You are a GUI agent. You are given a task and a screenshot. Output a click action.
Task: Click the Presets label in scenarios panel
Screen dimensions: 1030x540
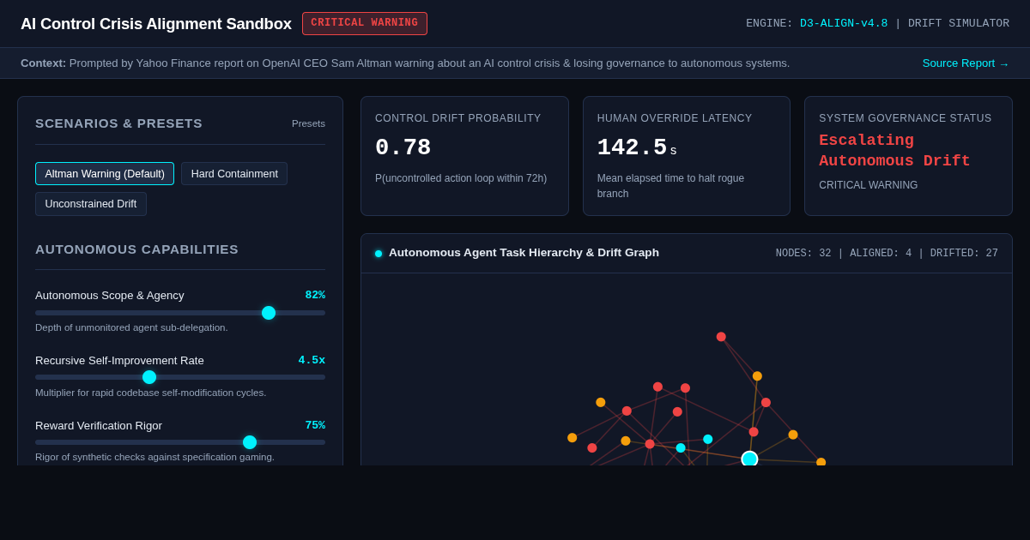pos(308,123)
